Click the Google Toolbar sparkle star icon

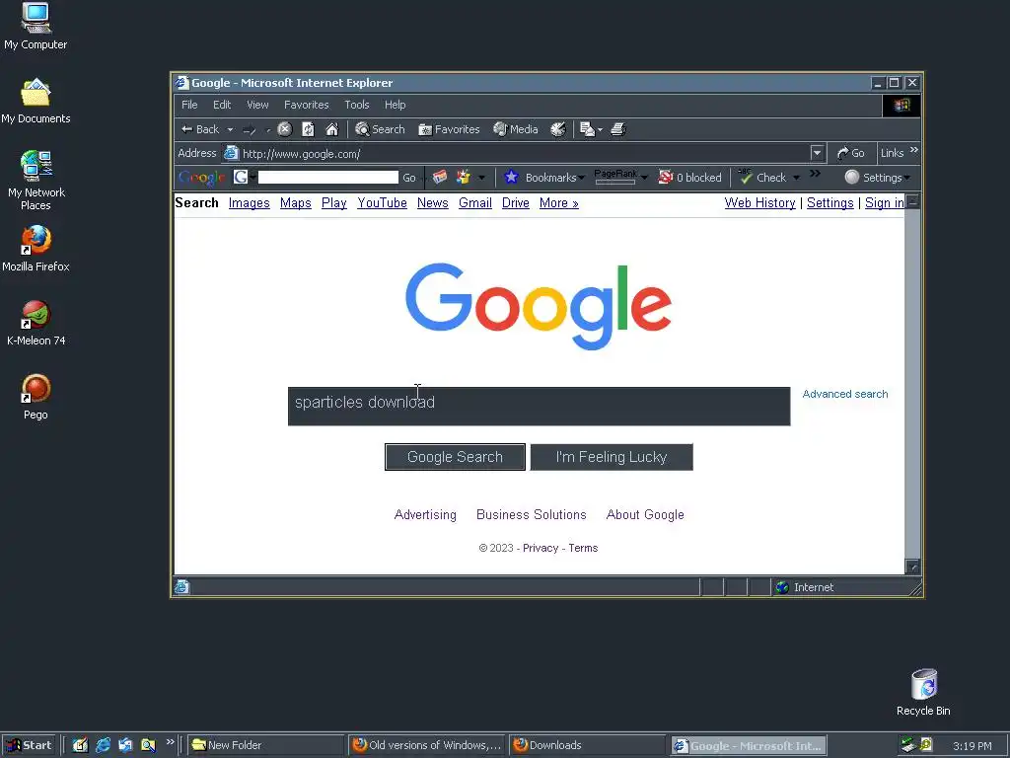pos(464,177)
